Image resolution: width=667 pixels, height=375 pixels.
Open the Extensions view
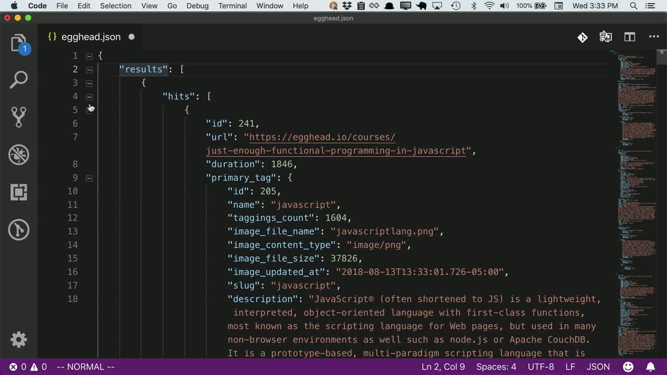pyautogui.click(x=19, y=192)
